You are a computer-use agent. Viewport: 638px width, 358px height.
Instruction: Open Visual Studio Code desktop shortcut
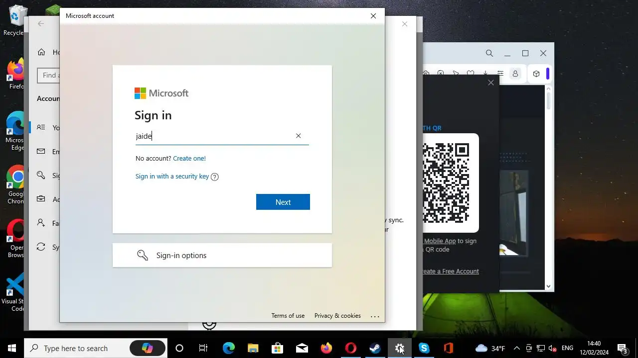pos(14,292)
